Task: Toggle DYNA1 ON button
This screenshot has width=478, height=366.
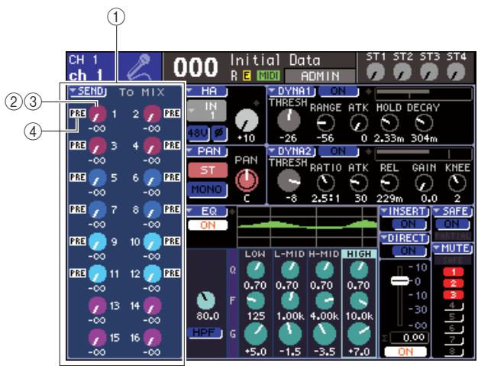Action: click(x=338, y=91)
